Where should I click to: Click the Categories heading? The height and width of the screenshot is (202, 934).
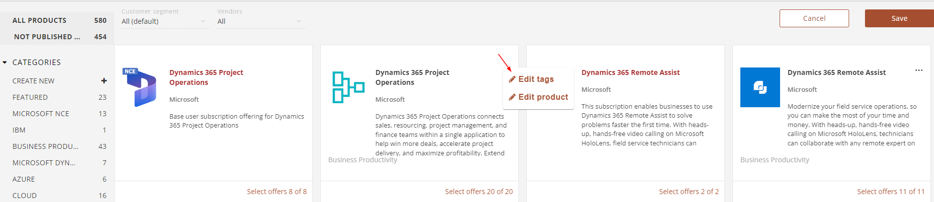point(37,63)
